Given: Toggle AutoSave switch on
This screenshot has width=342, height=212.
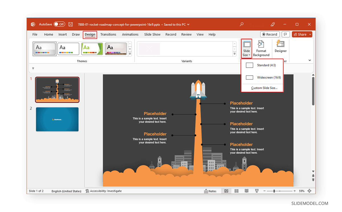Looking at the screenshot, I should [59, 25].
